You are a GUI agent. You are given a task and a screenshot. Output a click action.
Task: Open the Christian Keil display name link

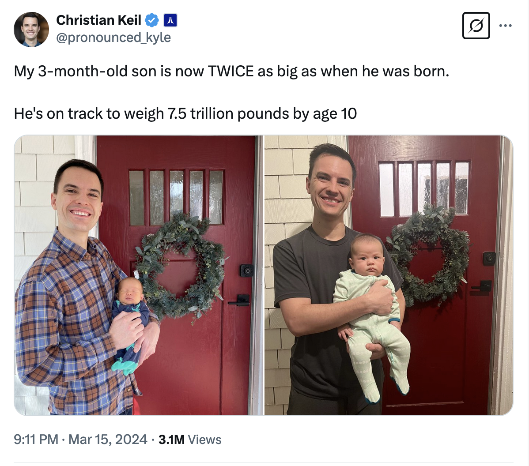pyautogui.click(x=98, y=20)
